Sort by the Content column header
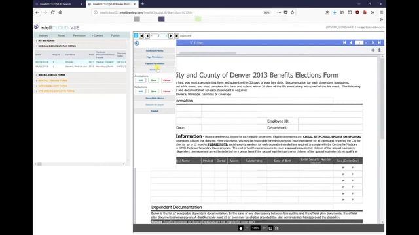 [70, 55]
